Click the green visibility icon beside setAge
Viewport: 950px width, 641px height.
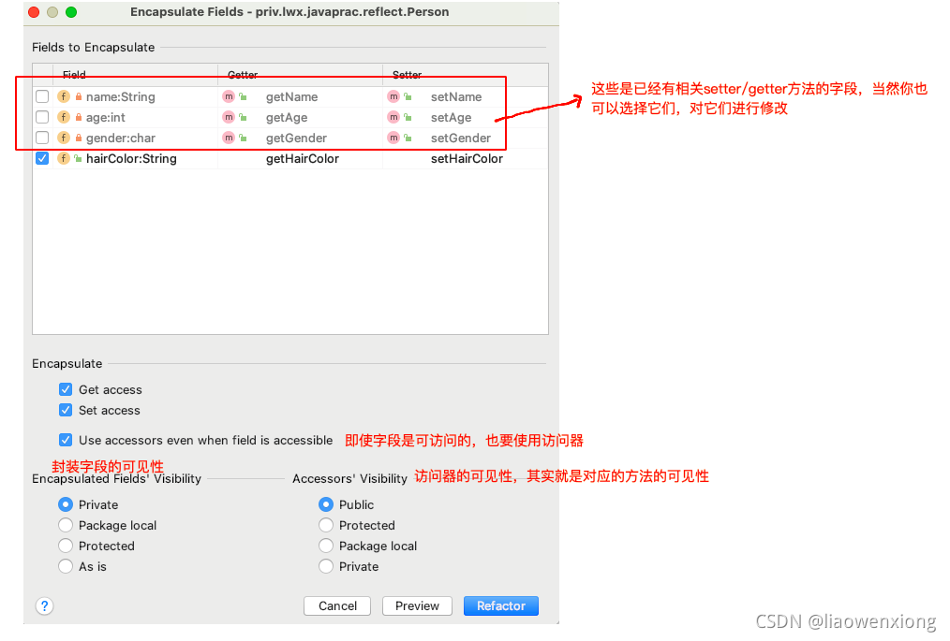click(x=408, y=117)
